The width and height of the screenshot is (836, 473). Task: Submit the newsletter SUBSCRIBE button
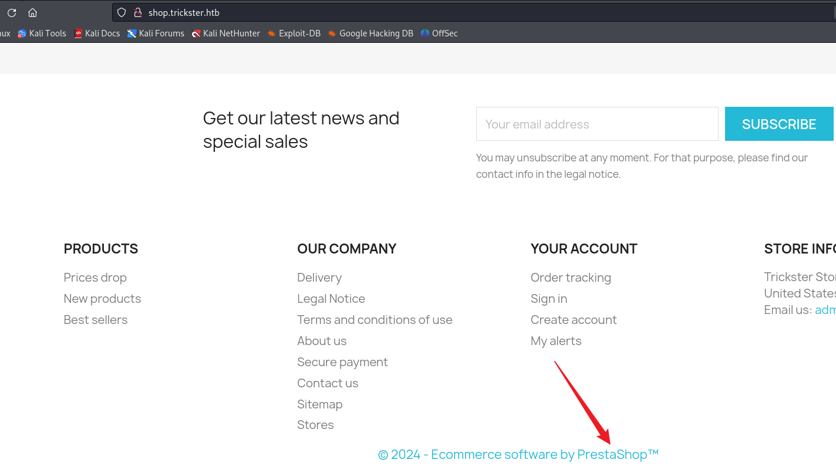(779, 124)
